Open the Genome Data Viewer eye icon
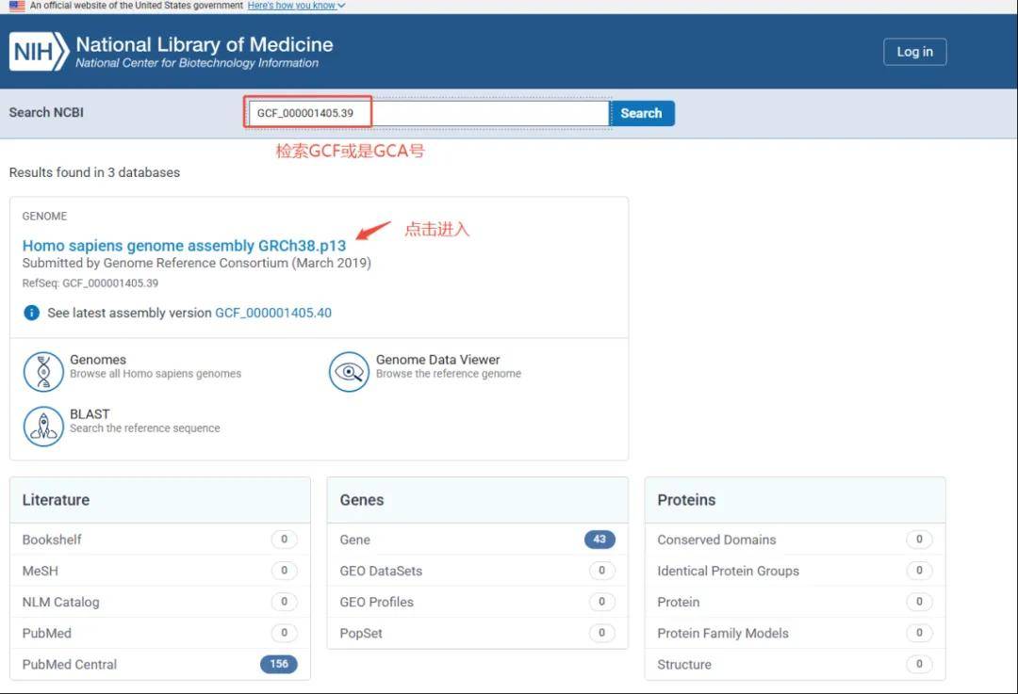 pos(350,372)
